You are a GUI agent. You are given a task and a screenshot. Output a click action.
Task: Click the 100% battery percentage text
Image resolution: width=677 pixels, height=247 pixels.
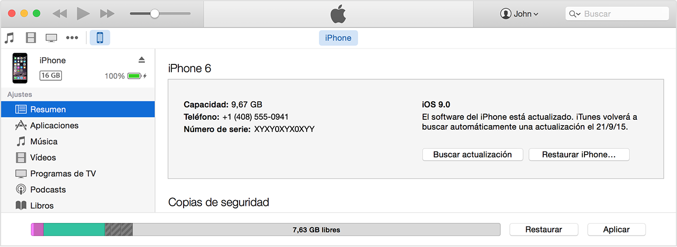[114, 76]
